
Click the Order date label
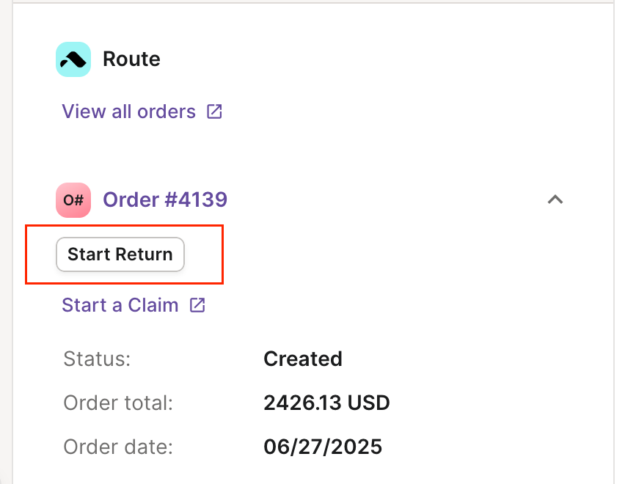coord(118,447)
